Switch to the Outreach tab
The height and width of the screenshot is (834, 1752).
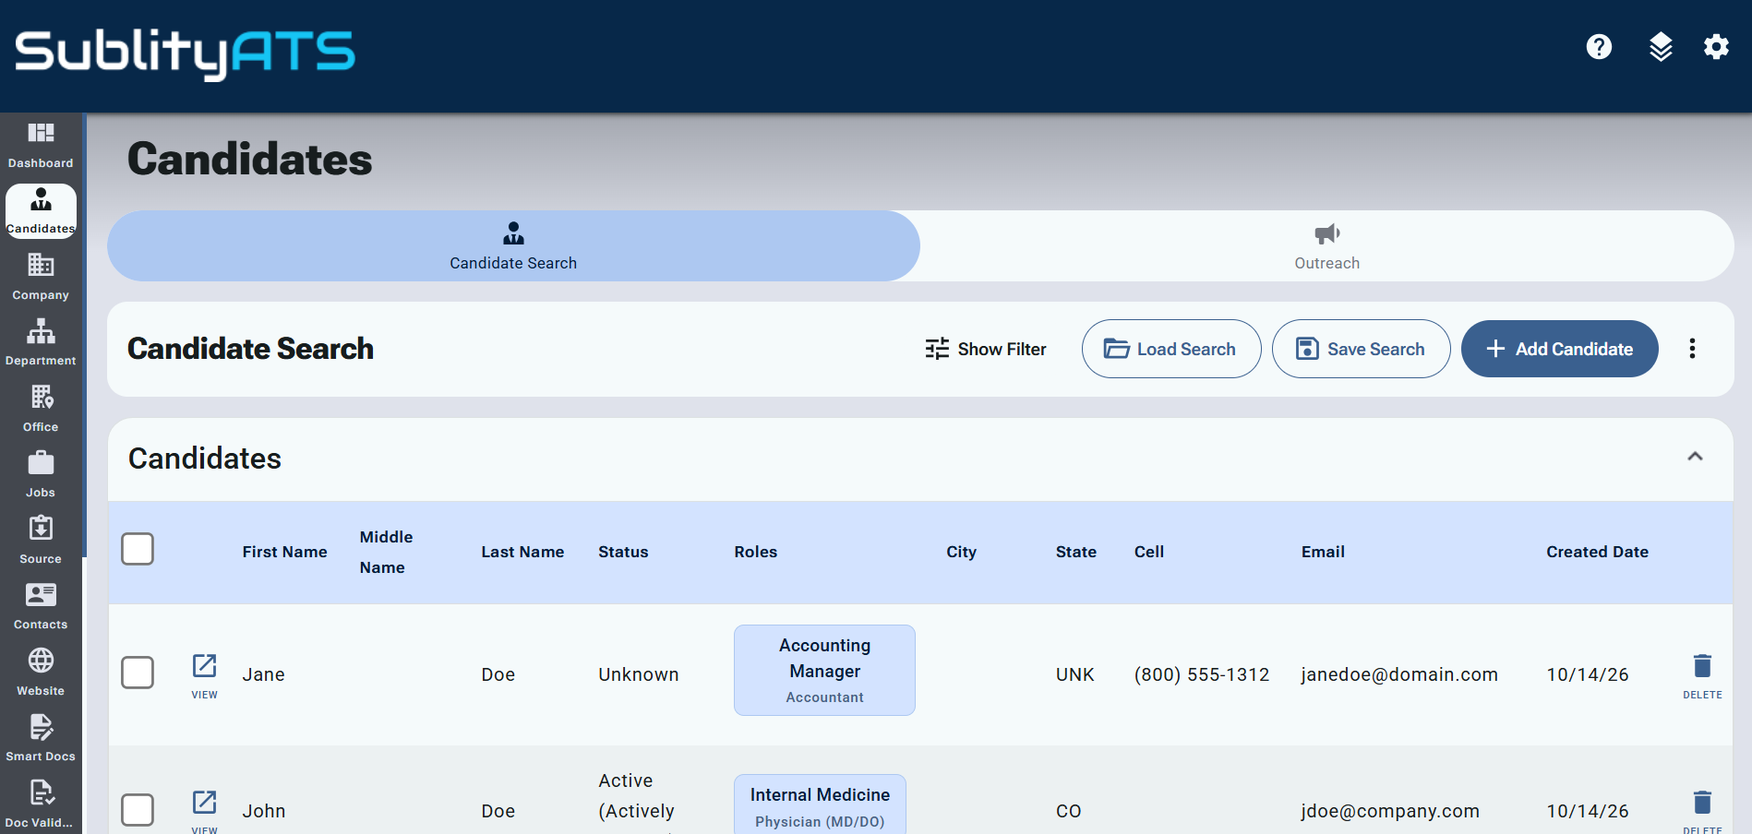pyautogui.click(x=1326, y=245)
